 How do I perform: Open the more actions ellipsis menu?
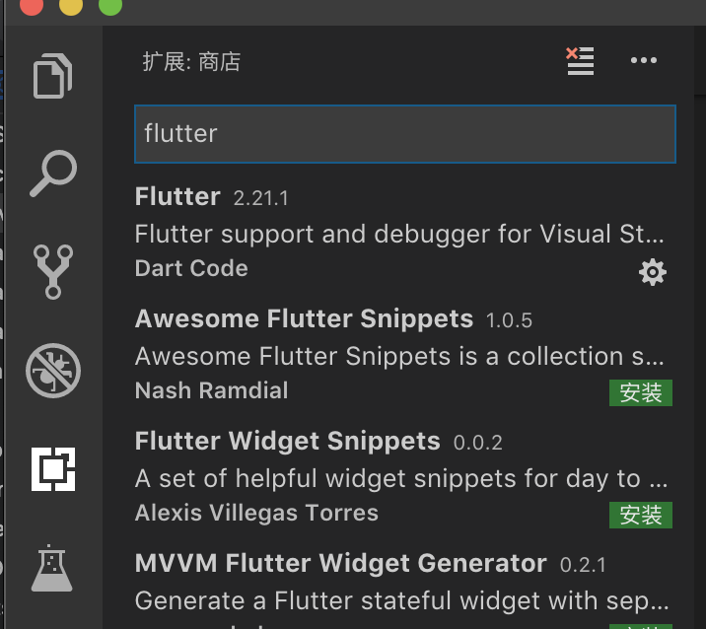pos(644,60)
